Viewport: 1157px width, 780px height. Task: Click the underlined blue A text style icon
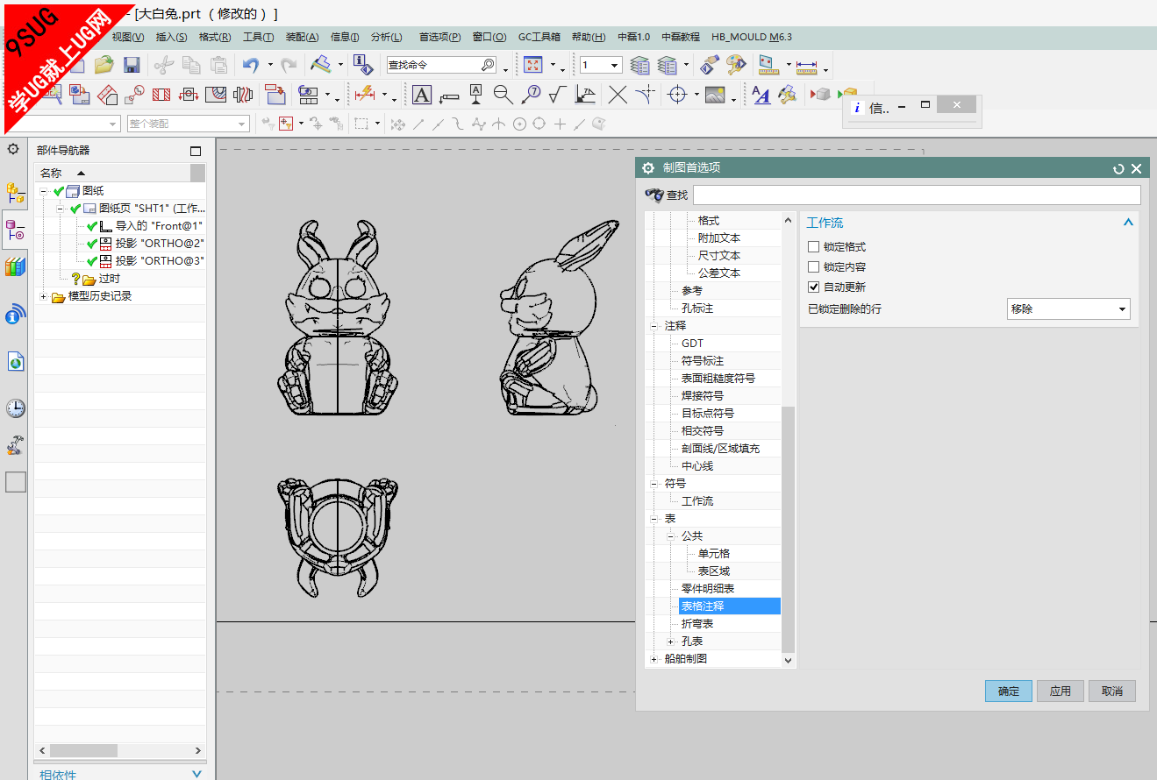point(761,95)
